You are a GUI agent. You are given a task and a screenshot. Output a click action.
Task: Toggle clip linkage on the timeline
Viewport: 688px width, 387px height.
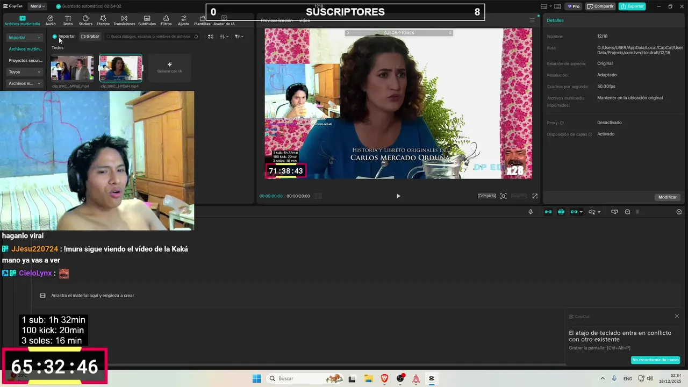[x=574, y=212]
